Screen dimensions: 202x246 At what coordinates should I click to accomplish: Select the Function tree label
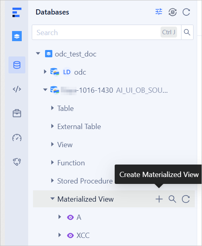click(71, 163)
